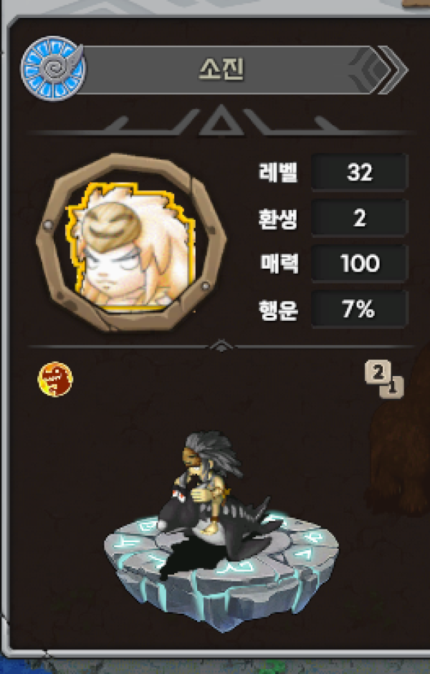Click the 레벨 value field showing 32
The height and width of the screenshot is (674, 430).
[x=360, y=173]
